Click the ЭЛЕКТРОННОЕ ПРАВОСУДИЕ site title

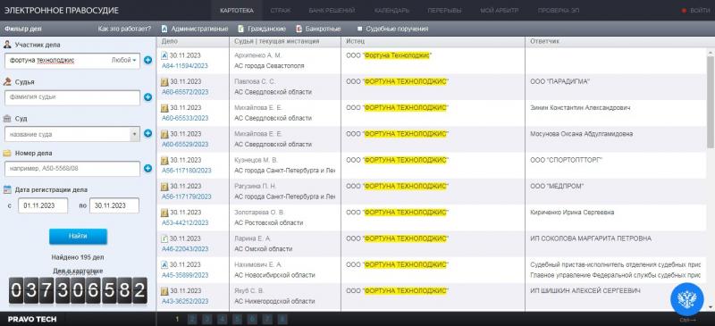[62, 10]
